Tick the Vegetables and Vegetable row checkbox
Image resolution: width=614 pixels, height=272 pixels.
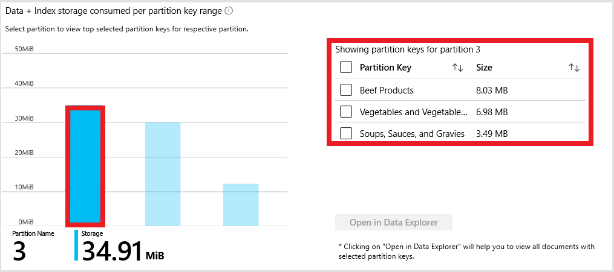point(346,112)
